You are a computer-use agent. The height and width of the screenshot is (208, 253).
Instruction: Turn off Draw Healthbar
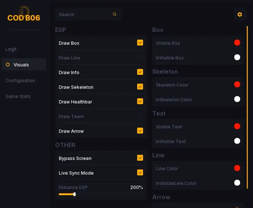(140, 102)
